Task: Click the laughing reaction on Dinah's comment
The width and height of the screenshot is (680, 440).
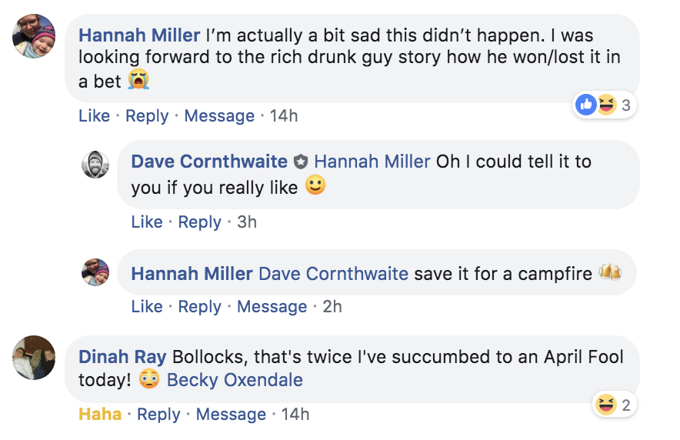Action: [605, 405]
